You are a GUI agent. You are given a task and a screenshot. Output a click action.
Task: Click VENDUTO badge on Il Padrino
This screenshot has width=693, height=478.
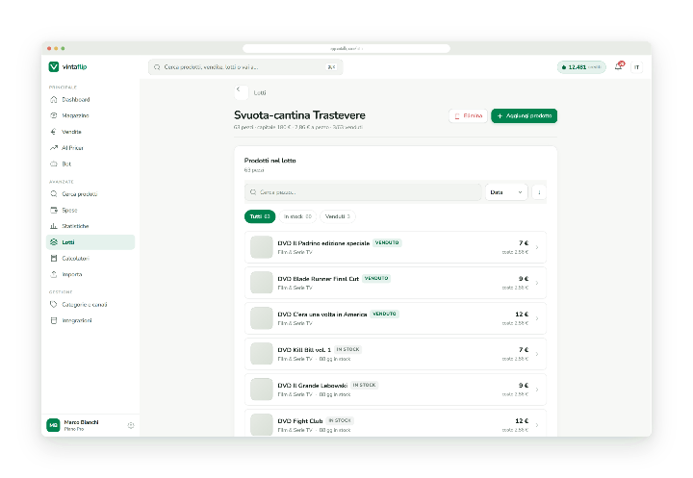(x=387, y=242)
